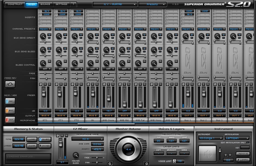256x166 pixels.
Task: Click the Master Volume knob
Action: point(128,149)
